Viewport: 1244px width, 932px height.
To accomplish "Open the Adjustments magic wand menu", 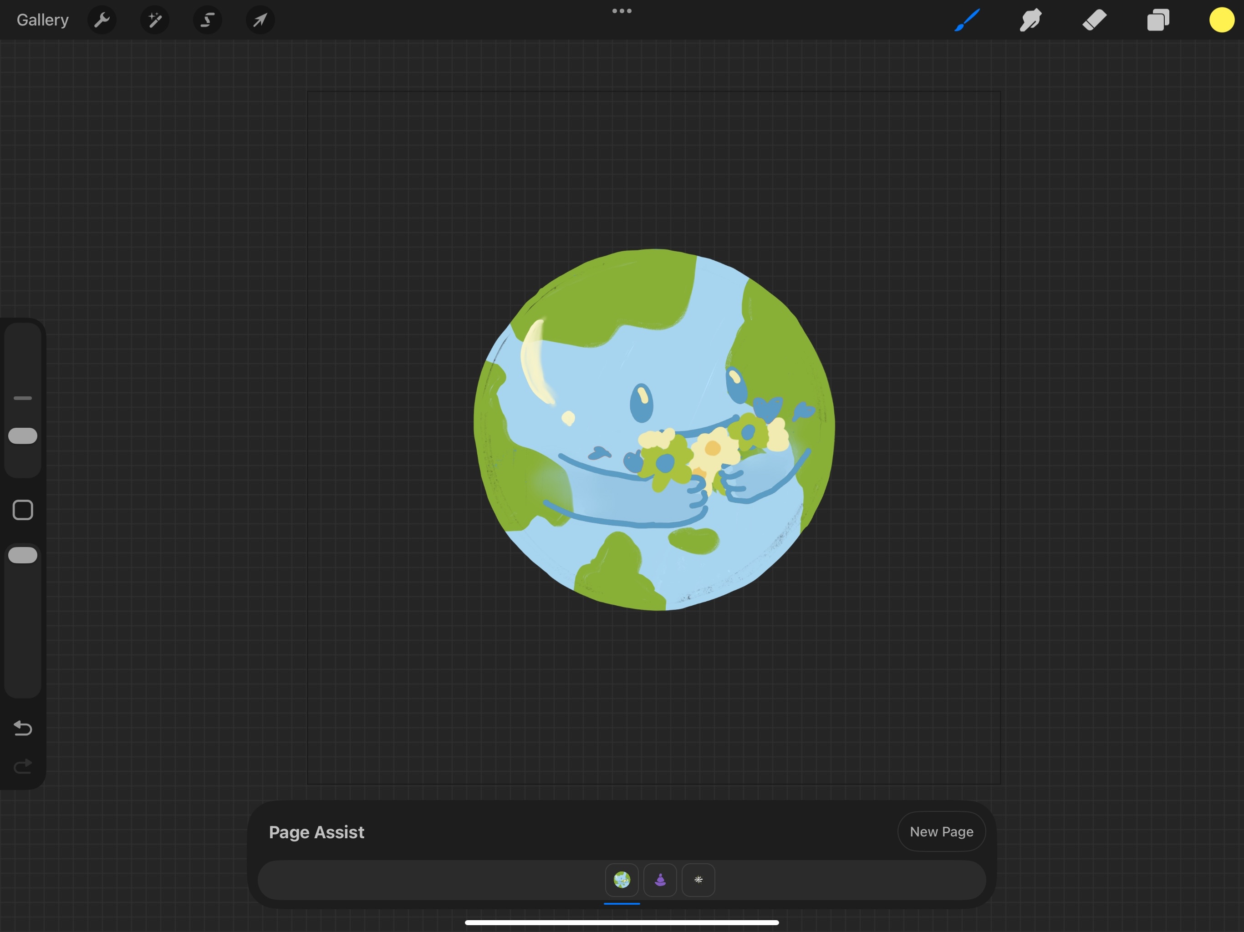I will coord(155,20).
